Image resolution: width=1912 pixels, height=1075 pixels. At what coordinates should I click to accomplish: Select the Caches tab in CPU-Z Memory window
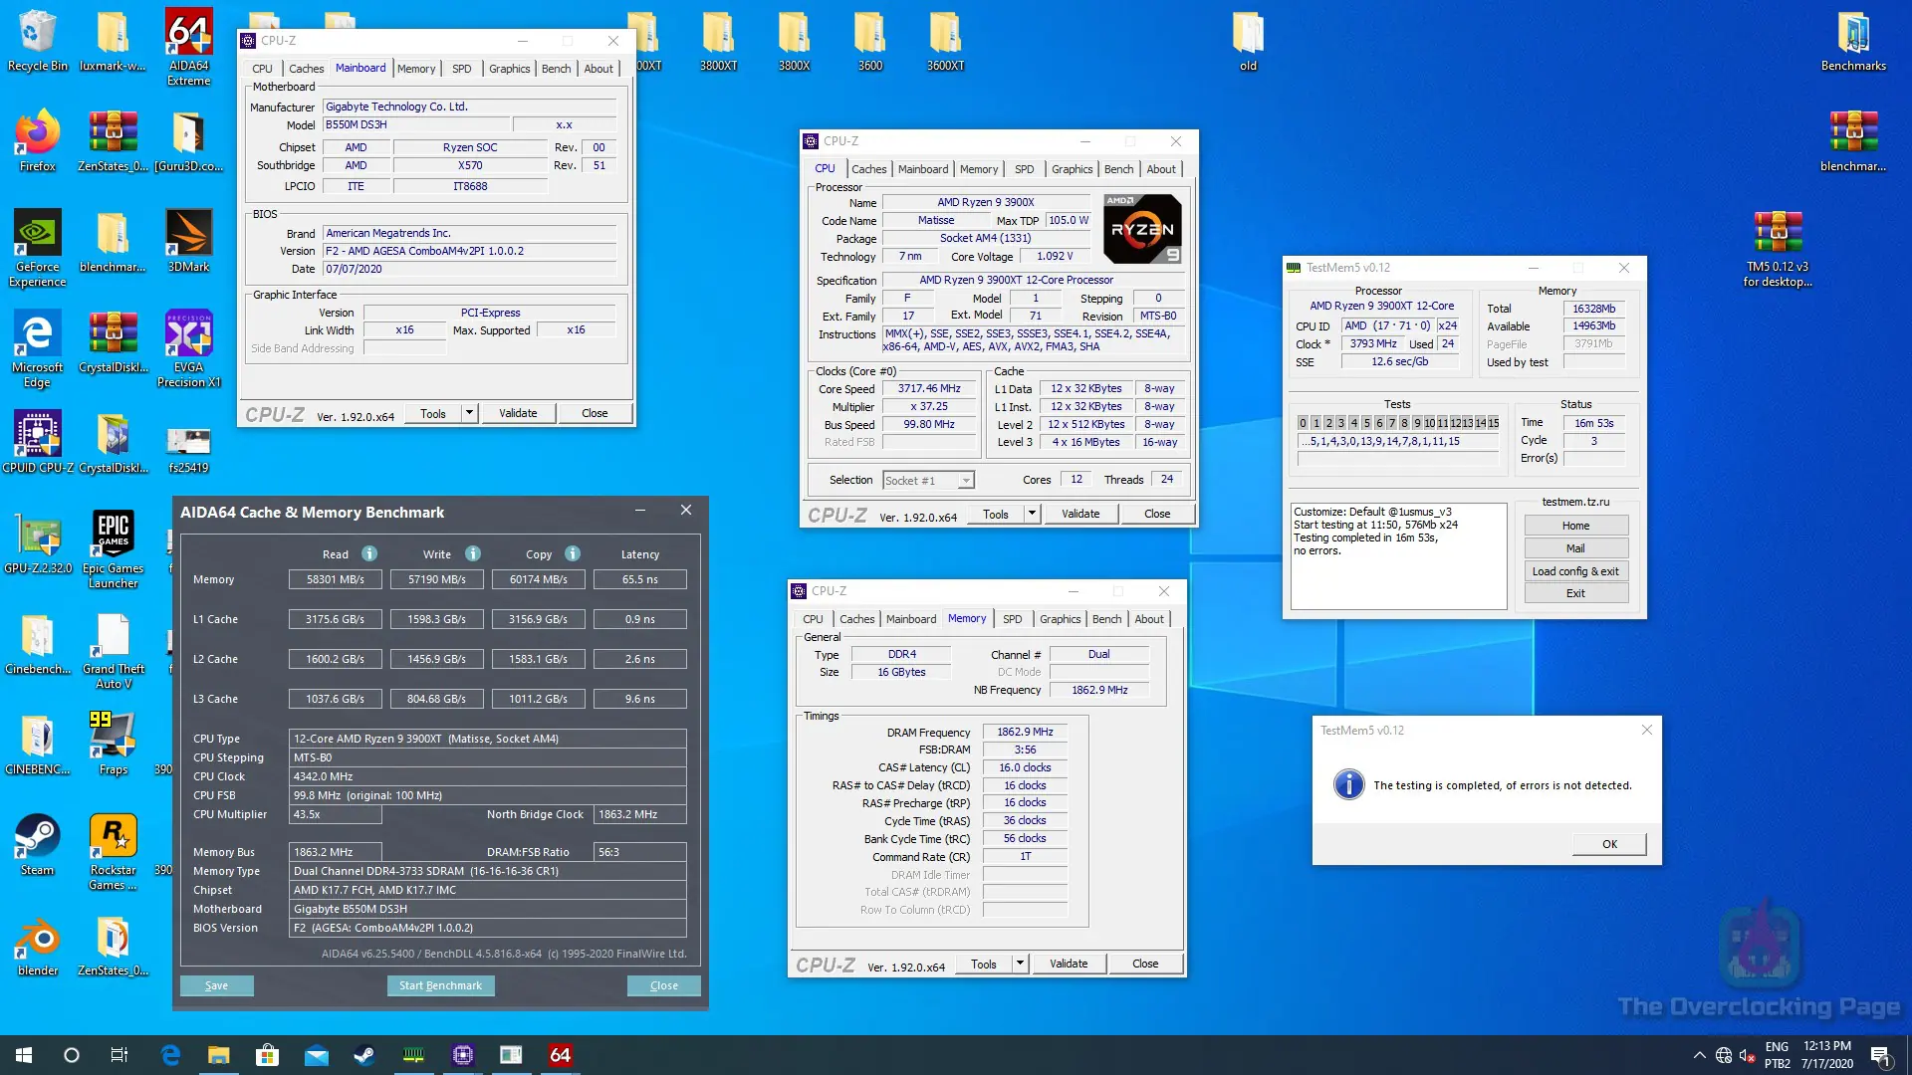tap(856, 619)
